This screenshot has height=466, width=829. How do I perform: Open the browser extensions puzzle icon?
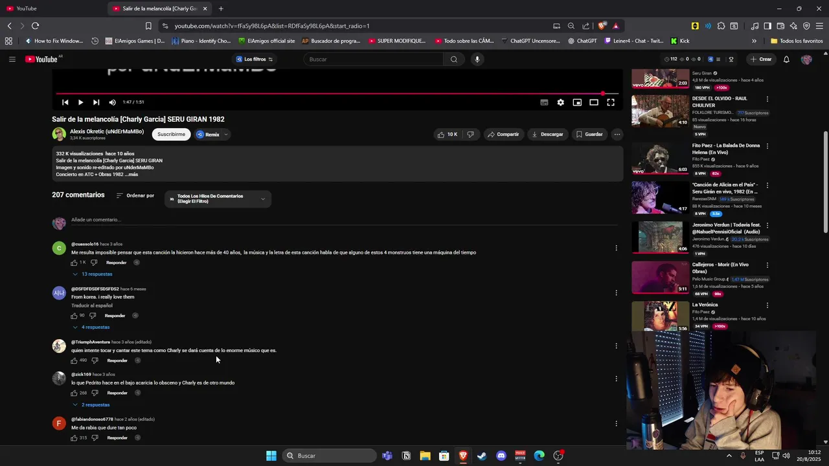(721, 26)
